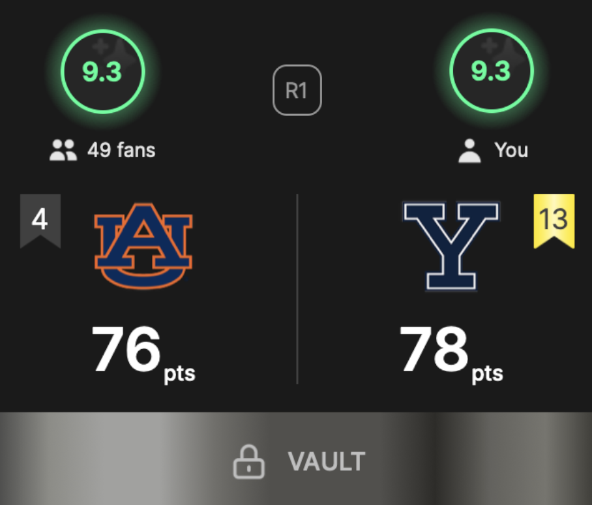Select your 9.3 rating circle
The image size is (592, 505).
pyautogui.click(x=492, y=70)
